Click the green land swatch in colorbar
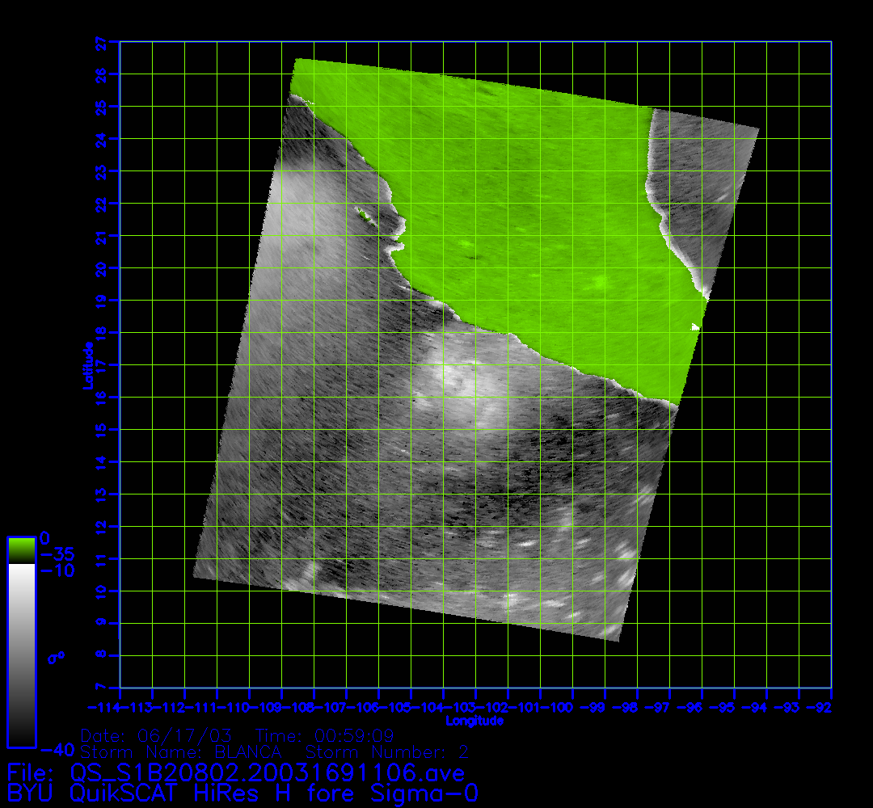This screenshot has width=873, height=808. [x=21, y=550]
